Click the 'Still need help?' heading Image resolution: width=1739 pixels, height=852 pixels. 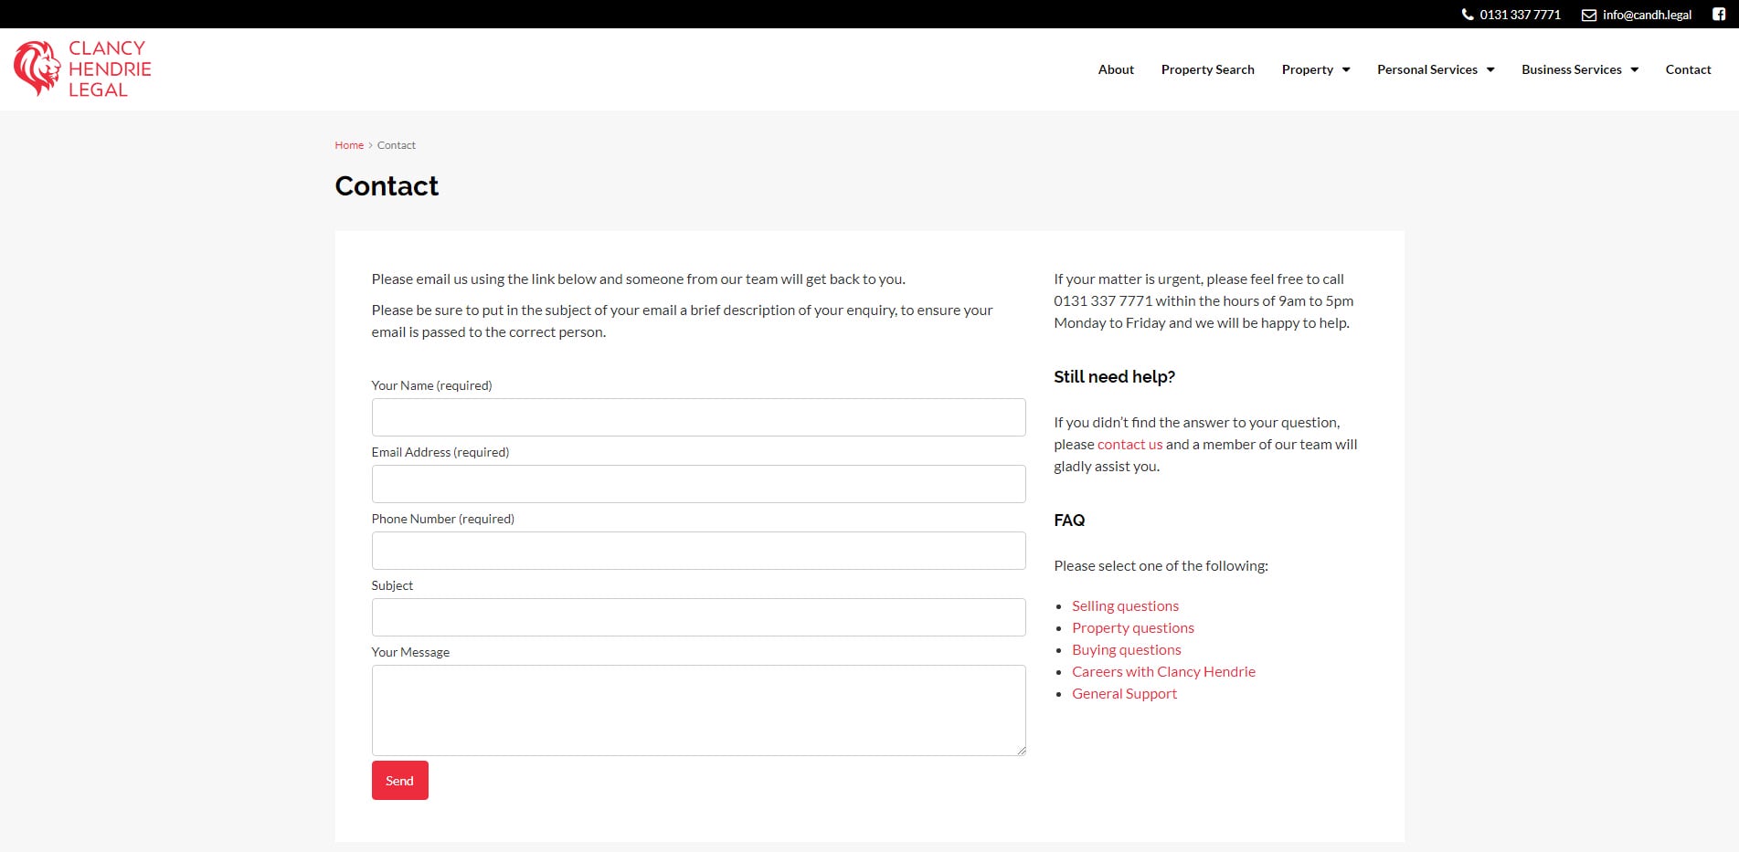[1114, 377]
